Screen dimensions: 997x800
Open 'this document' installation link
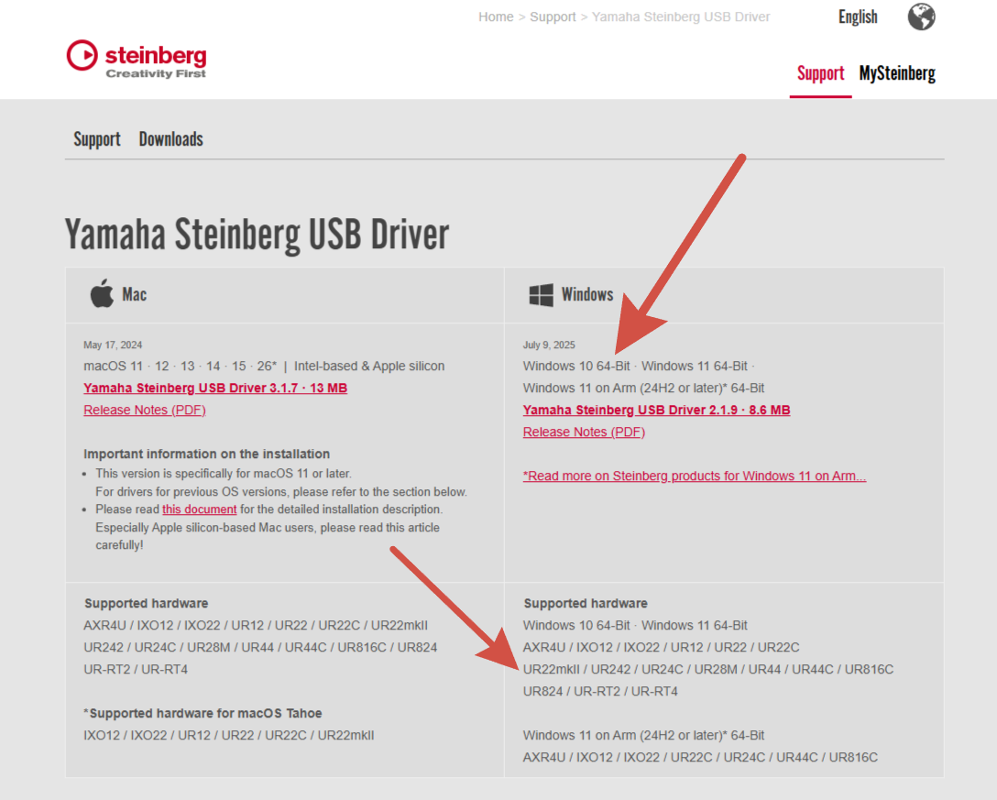[x=199, y=510]
